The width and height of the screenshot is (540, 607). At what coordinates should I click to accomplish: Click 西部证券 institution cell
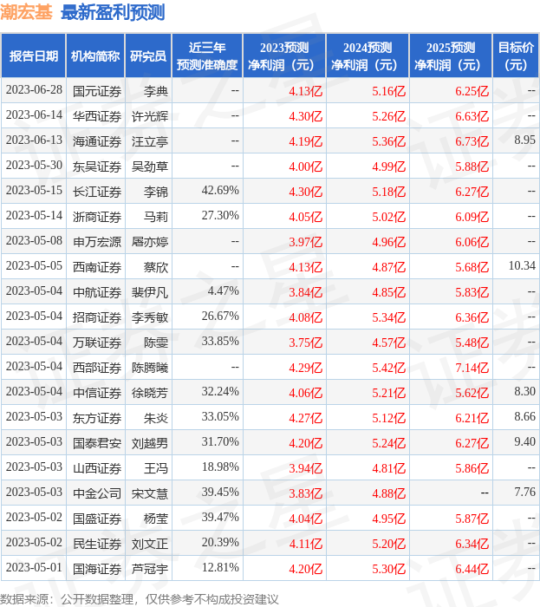click(x=97, y=368)
